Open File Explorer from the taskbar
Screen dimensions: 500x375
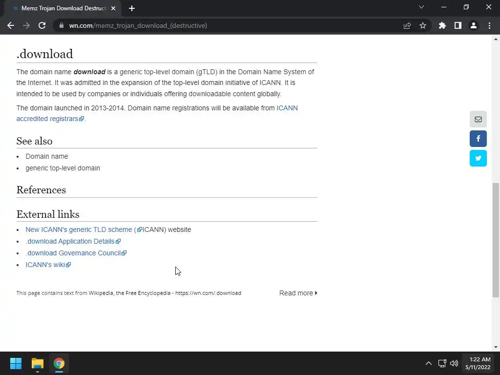coord(38,363)
